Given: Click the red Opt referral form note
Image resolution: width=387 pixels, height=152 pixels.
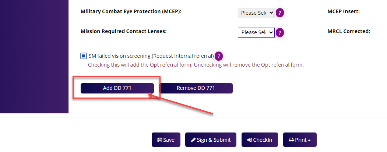Looking at the screenshot, I should 196,65.
